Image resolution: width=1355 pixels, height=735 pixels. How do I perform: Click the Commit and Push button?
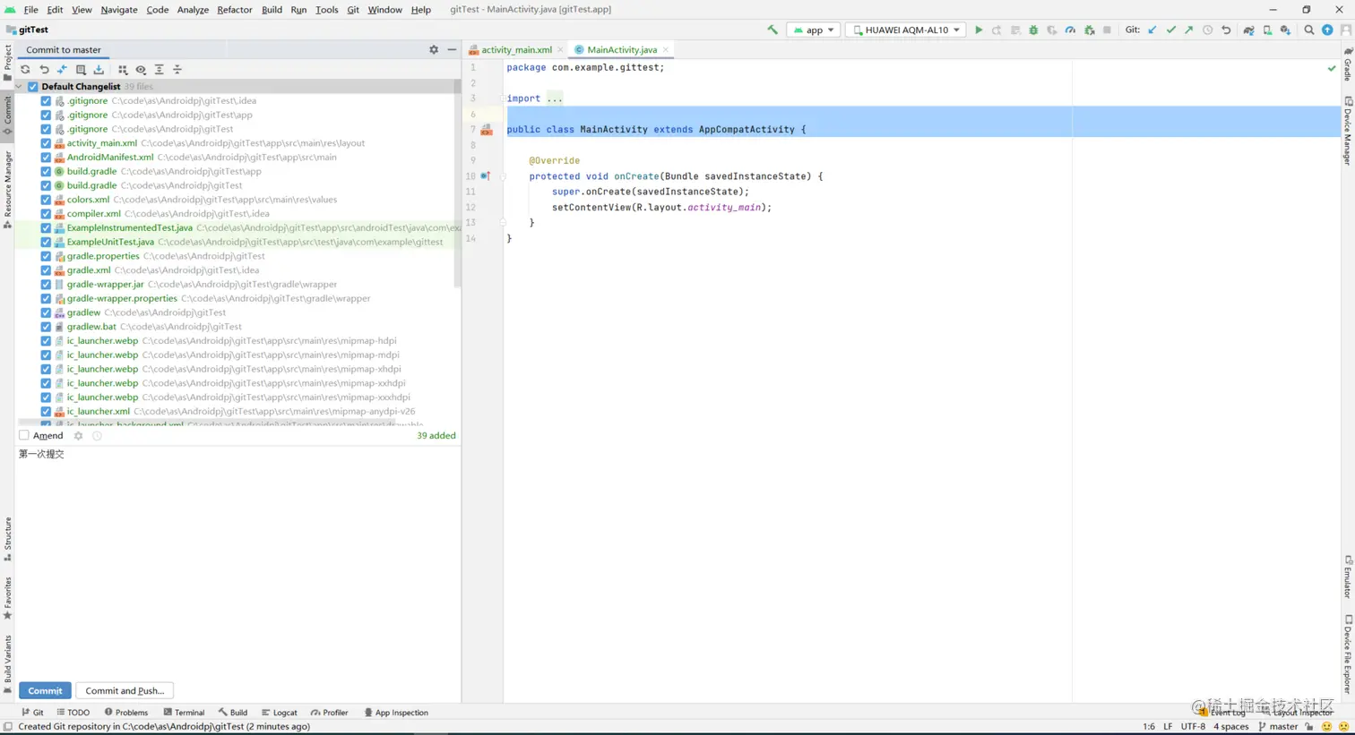tap(125, 691)
